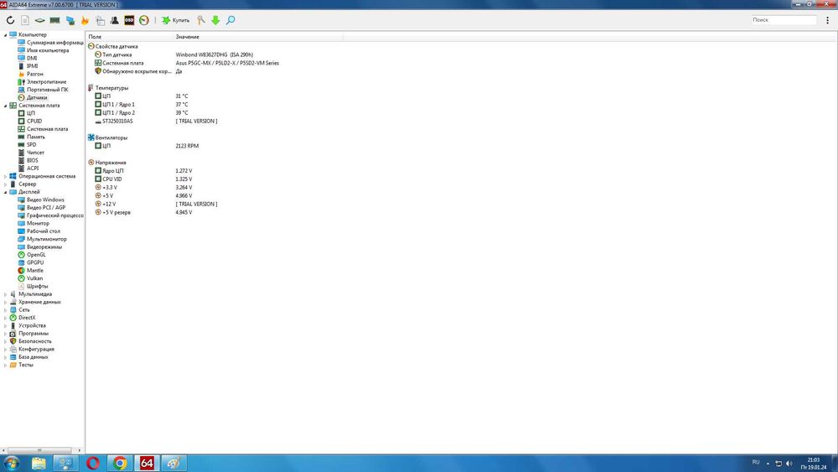Select Датчики in the tree
The width and height of the screenshot is (838, 472).
pos(37,98)
